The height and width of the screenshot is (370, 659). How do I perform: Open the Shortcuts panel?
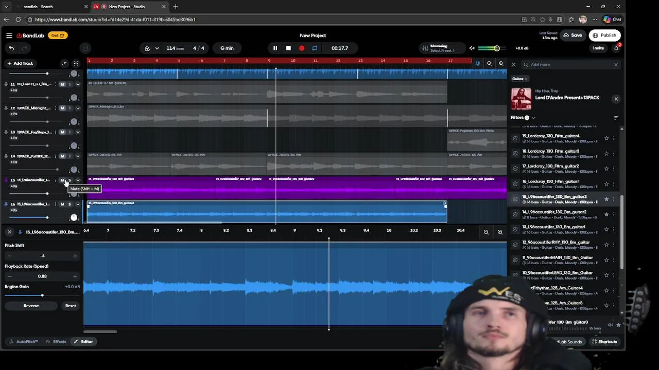tap(604, 342)
